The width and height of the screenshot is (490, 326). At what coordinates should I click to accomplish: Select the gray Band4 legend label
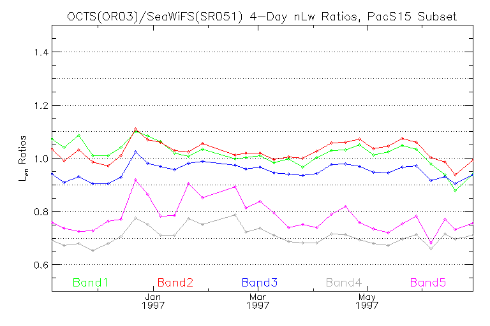pos(344,283)
